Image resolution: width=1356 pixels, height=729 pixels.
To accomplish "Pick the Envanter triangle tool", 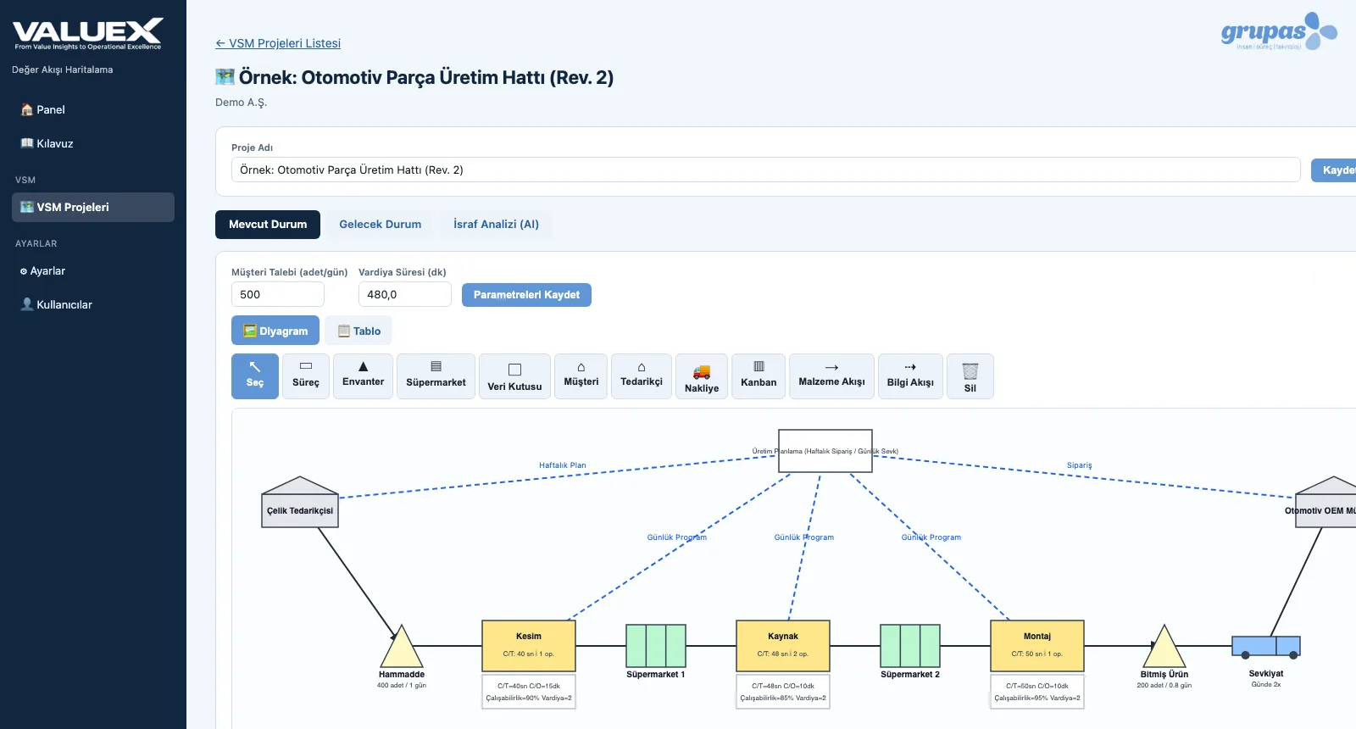I will (363, 376).
